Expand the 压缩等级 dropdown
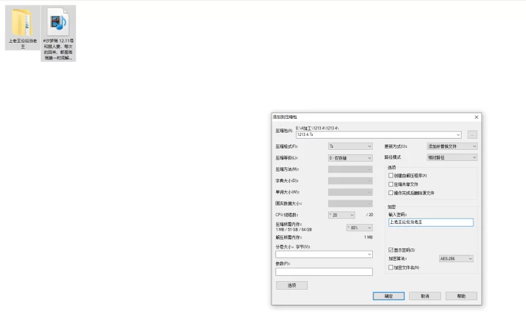526x335 pixels. pos(350,158)
